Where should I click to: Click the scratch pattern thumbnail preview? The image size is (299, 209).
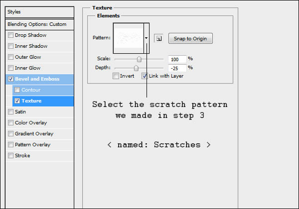click(x=129, y=38)
